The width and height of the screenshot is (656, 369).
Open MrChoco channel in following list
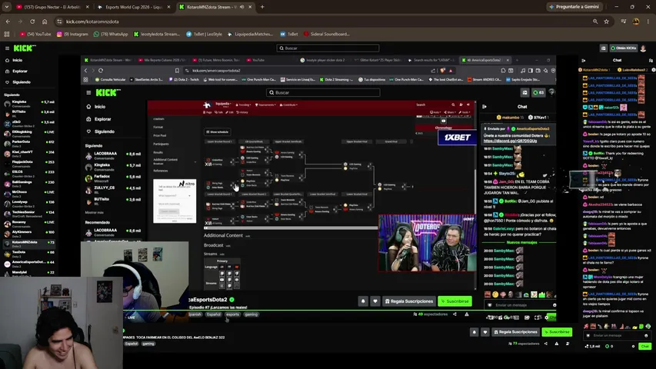pos(29,193)
